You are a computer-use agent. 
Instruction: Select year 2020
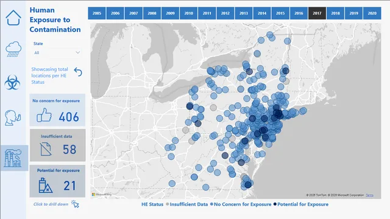point(372,13)
